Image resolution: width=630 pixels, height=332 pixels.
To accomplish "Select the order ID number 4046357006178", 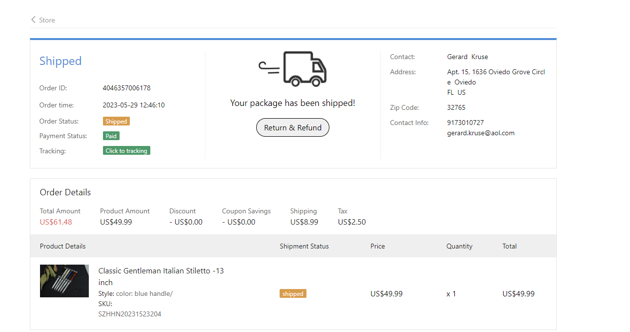I will point(126,88).
